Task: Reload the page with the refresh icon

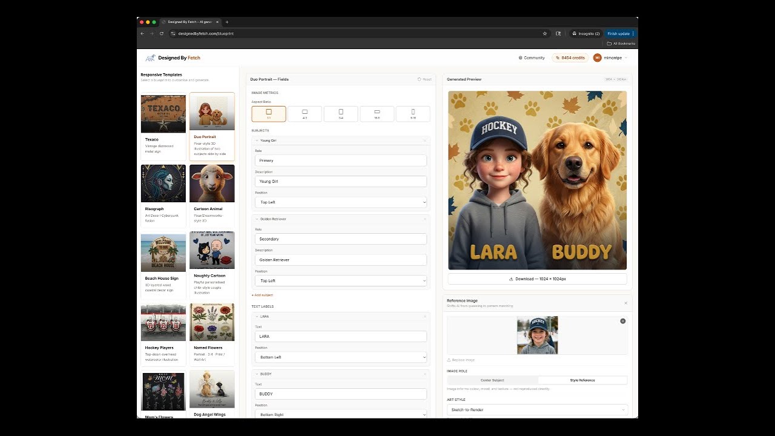Action: 162,33
